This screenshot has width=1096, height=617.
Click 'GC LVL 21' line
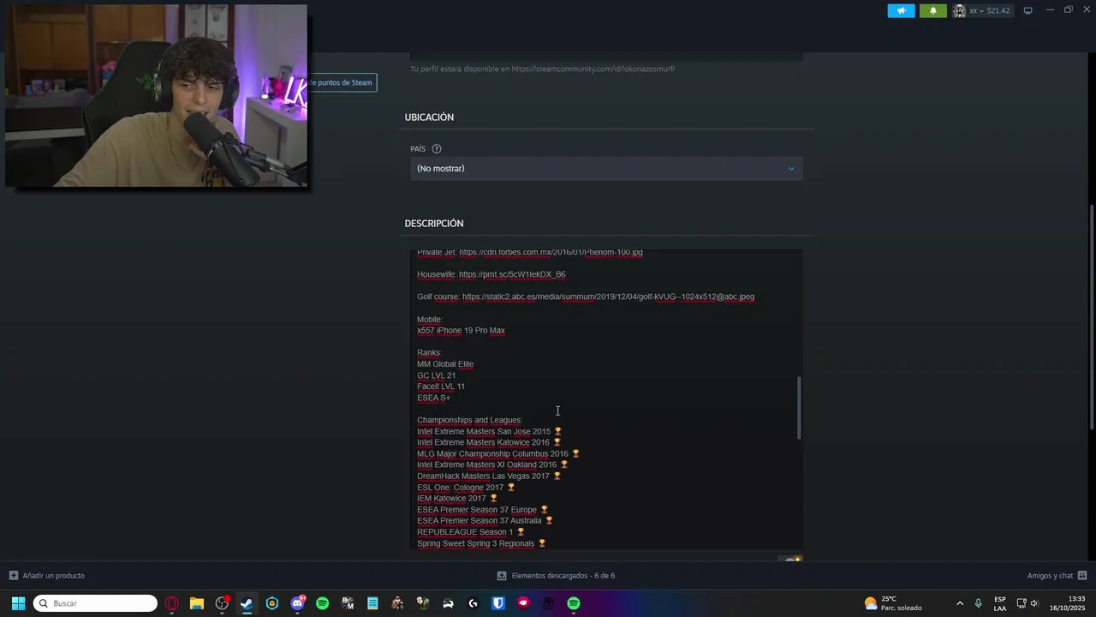point(437,375)
